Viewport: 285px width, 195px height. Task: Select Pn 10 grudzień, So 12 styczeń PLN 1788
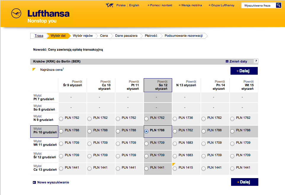coord(146,131)
